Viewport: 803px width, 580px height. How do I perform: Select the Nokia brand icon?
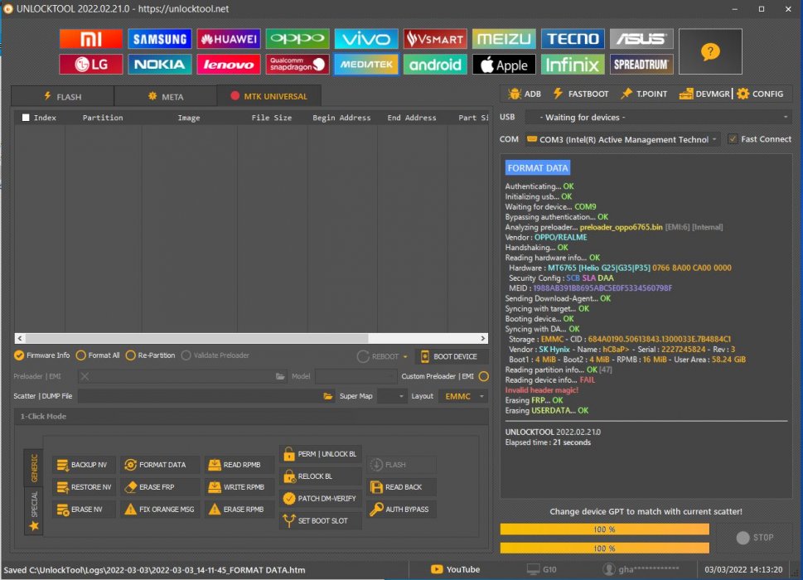click(160, 65)
